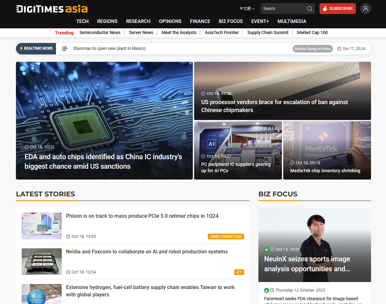Open Market Cap 100 link
The image size is (386, 304).
(312, 32)
